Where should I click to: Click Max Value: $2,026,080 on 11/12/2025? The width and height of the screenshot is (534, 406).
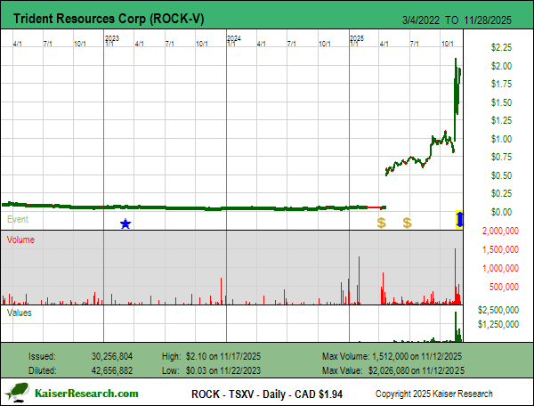point(393,370)
